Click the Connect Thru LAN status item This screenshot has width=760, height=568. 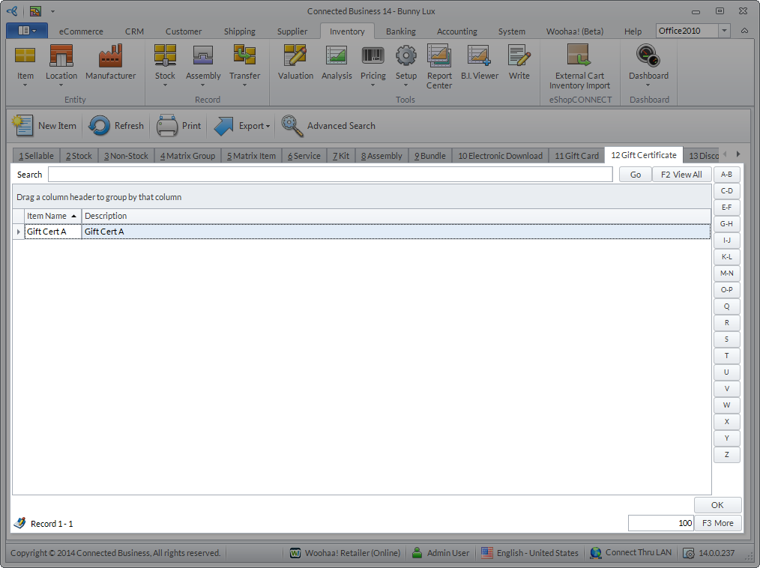coord(631,552)
